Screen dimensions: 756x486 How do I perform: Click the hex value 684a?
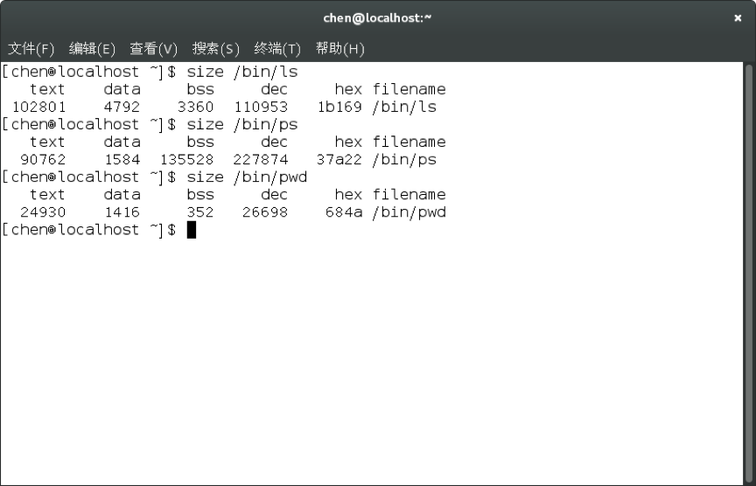343,212
